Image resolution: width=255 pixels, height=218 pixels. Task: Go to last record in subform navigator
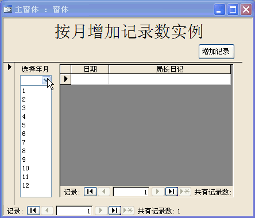click(x=172, y=192)
